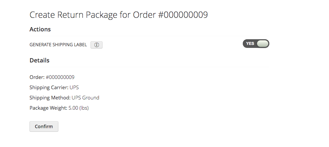
Task: Select the Actions section heading
Action: click(40, 29)
